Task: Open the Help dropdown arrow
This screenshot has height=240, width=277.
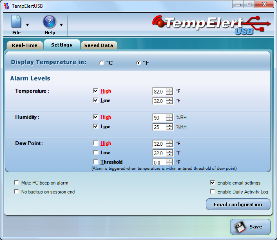Action: pyautogui.click(x=61, y=25)
